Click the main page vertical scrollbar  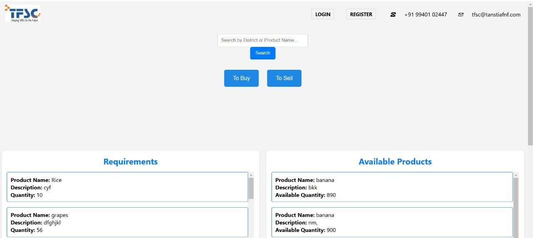click(x=530, y=75)
